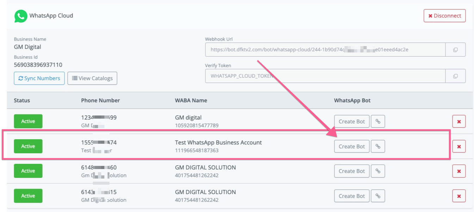Click Active status for number starting 6148

(x=28, y=171)
